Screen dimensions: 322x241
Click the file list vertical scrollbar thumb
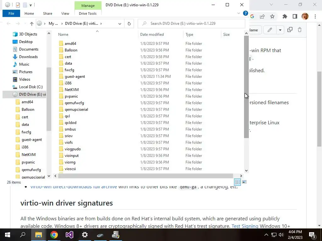246,87
